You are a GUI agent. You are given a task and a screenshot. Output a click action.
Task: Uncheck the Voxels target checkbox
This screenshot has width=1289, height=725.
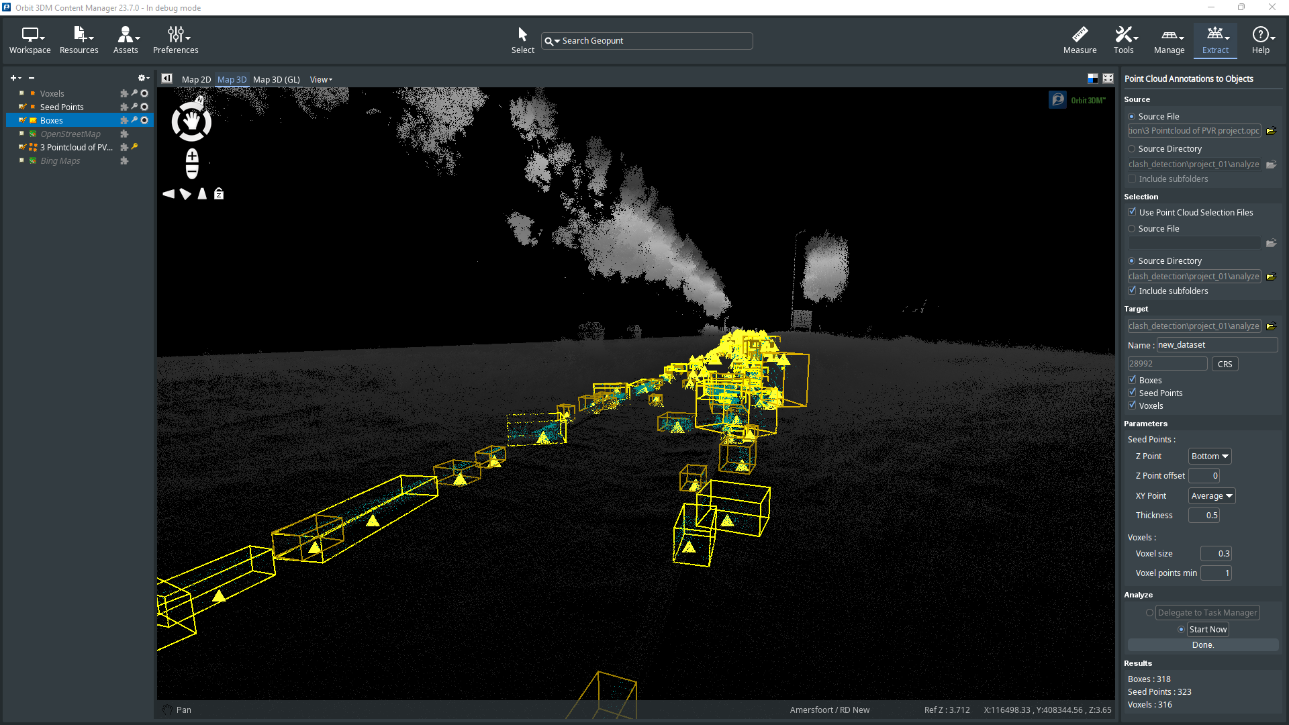click(x=1133, y=405)
